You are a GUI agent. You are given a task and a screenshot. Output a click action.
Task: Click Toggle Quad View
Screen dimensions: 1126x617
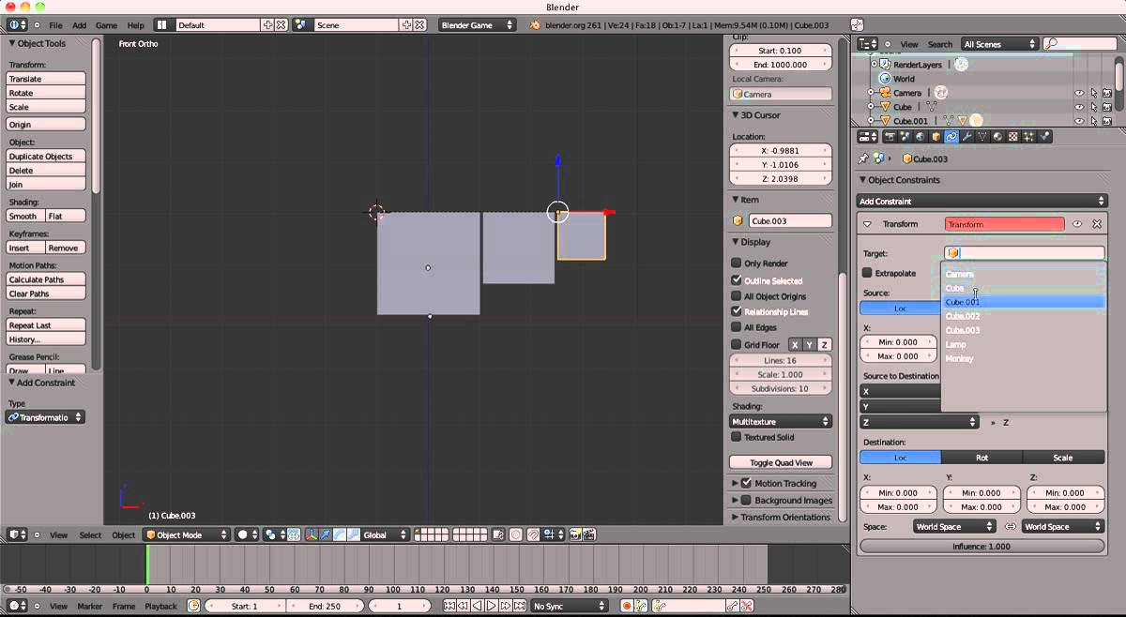click(x=781, y=462)
